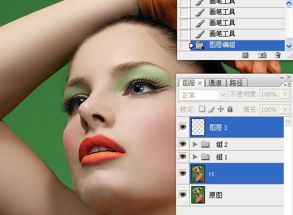This screenshot has height=215, width=293.
Task: Click the delete history state trash icon
Action: click(278, 55)
